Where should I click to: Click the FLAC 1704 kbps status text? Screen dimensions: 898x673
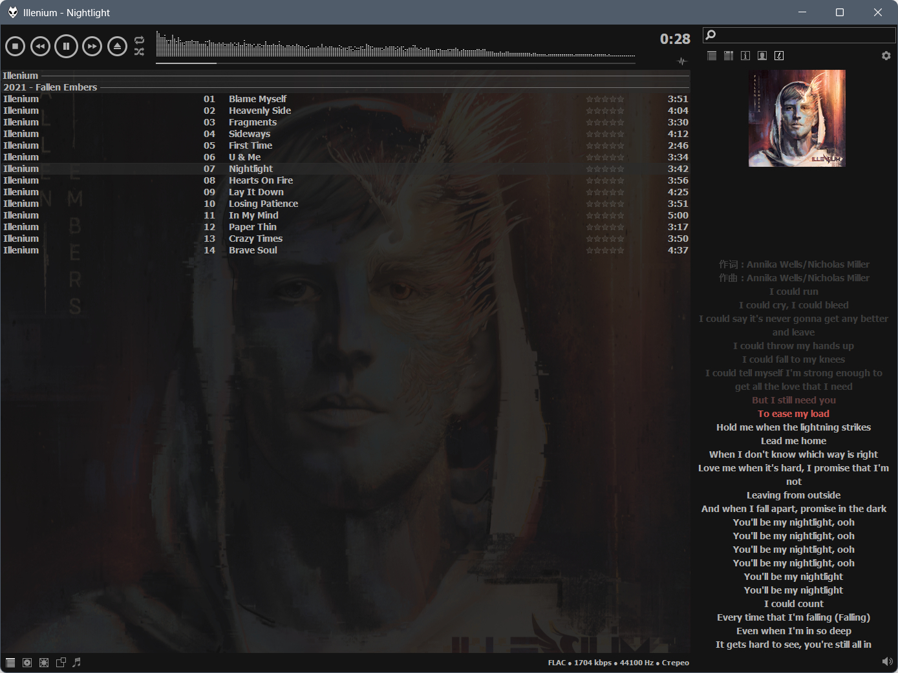point(618,663)
